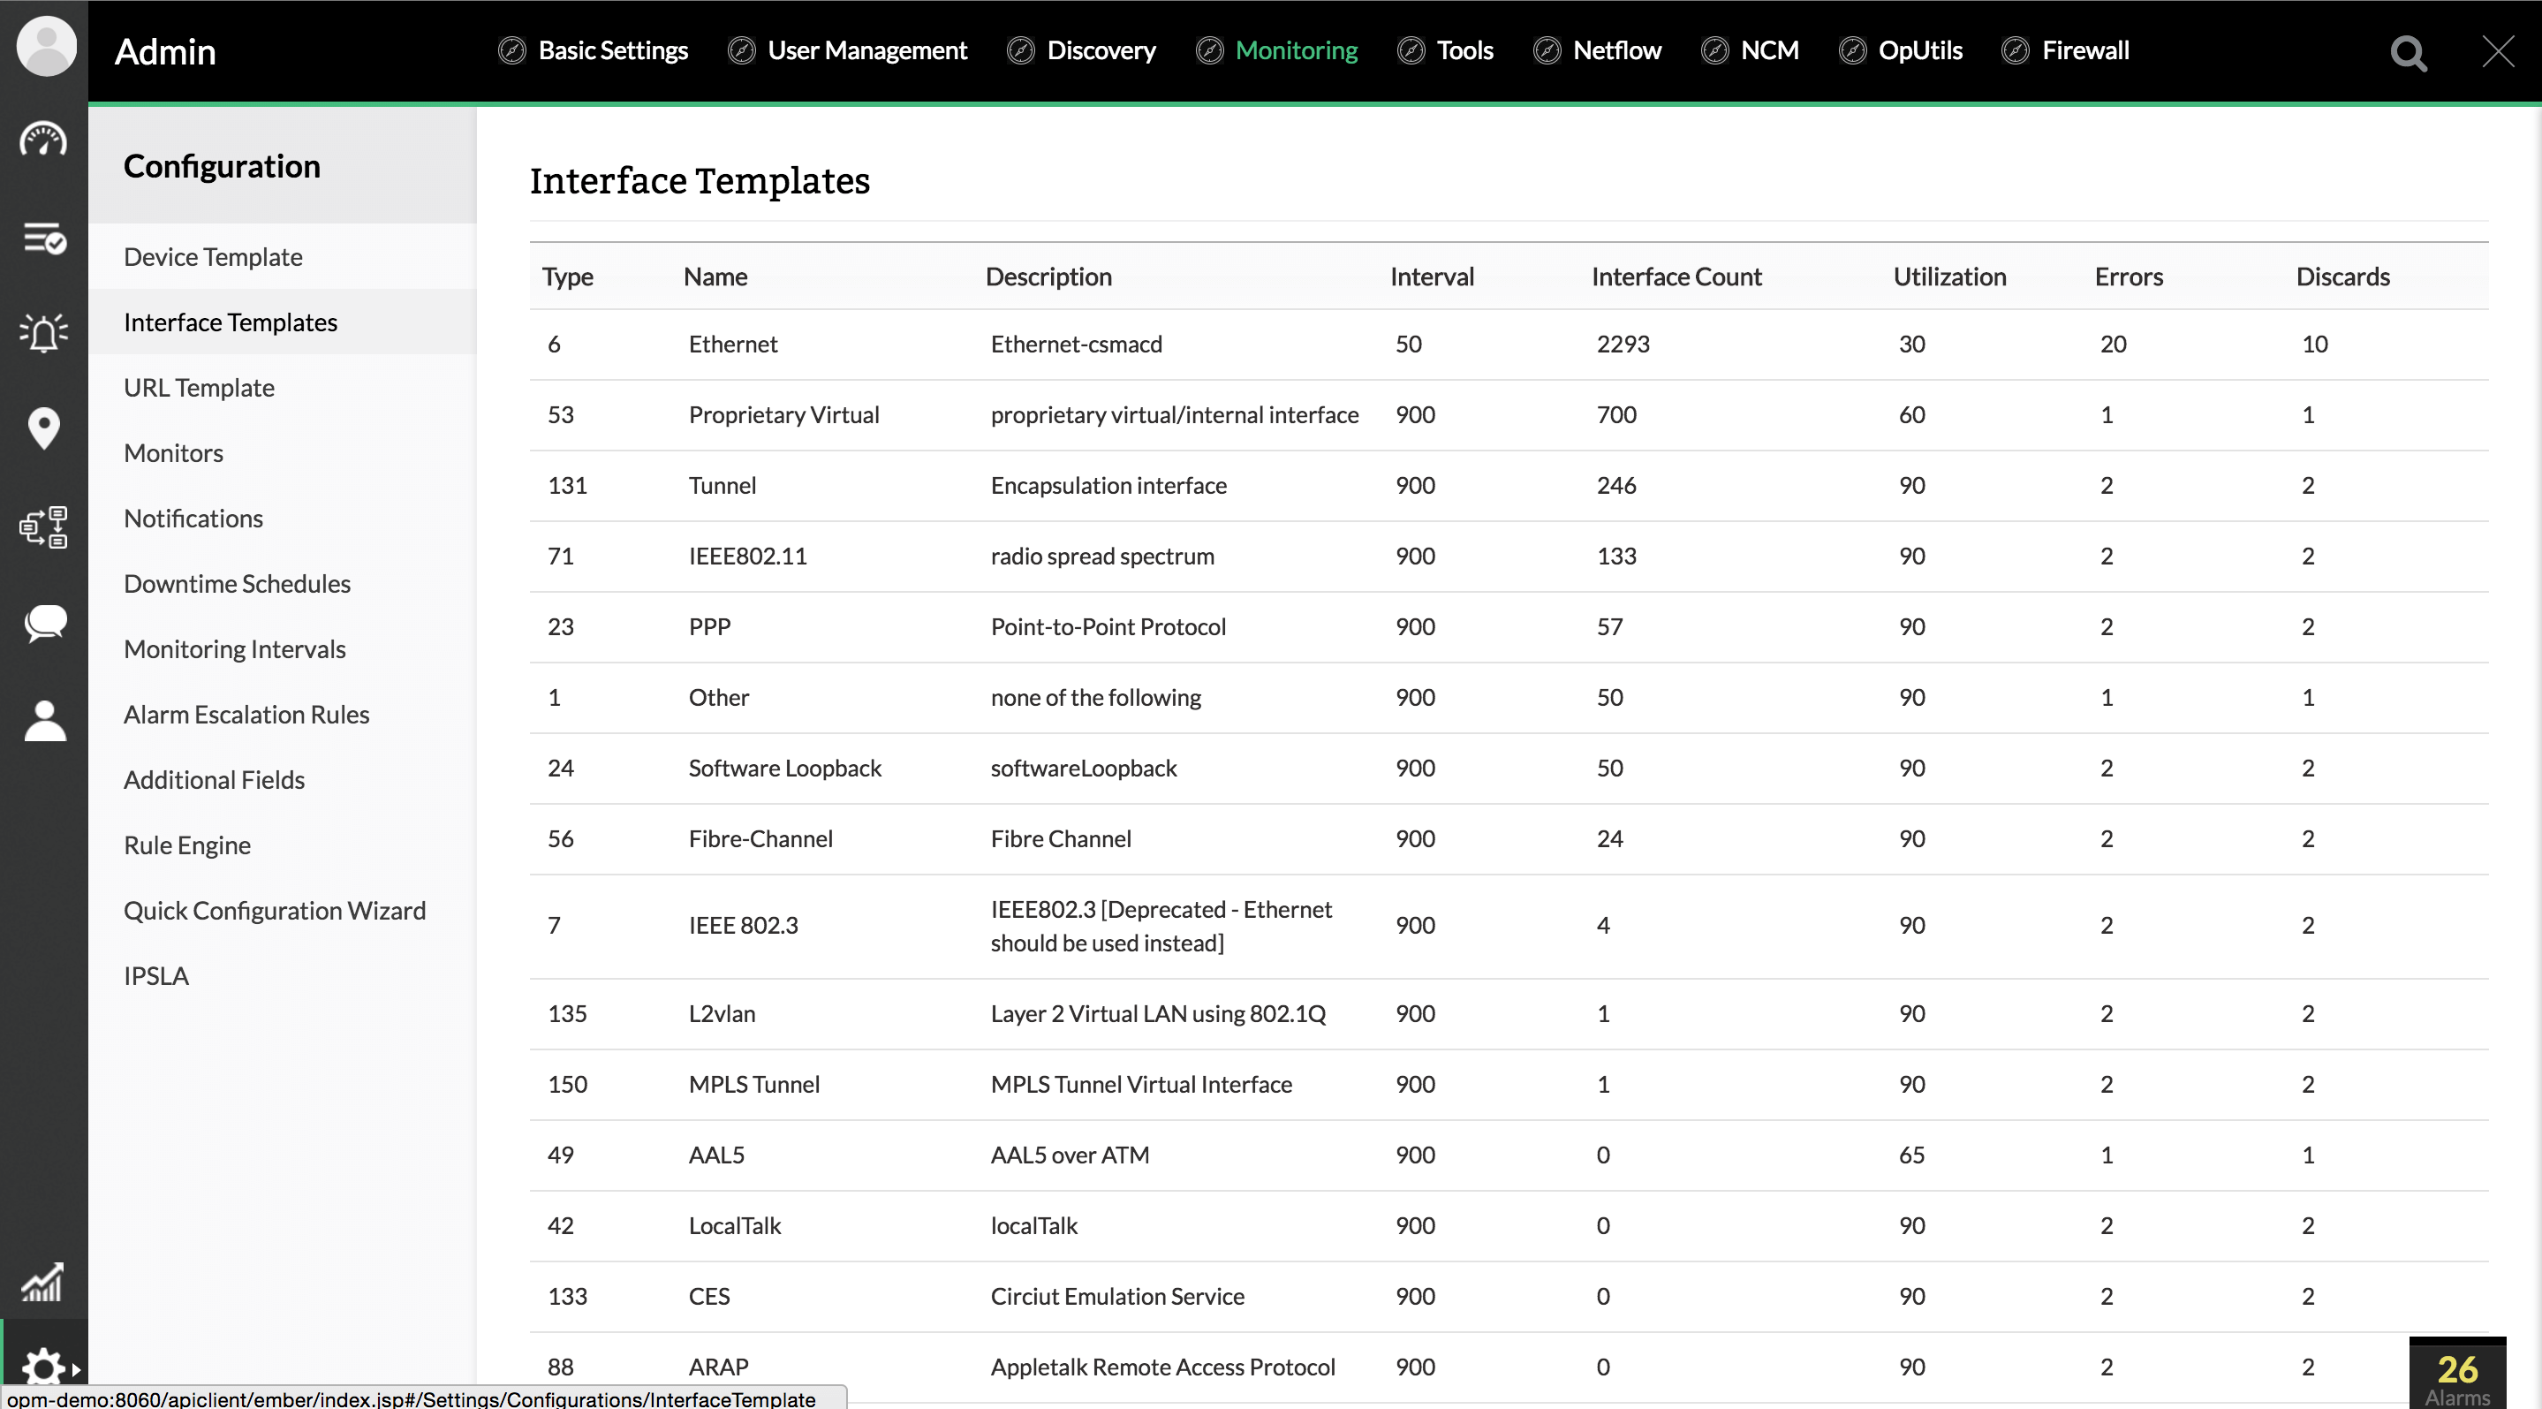This screenshot has height=1409, width=2542.
Task: Open the Discovery menu
Action: 1101,50
